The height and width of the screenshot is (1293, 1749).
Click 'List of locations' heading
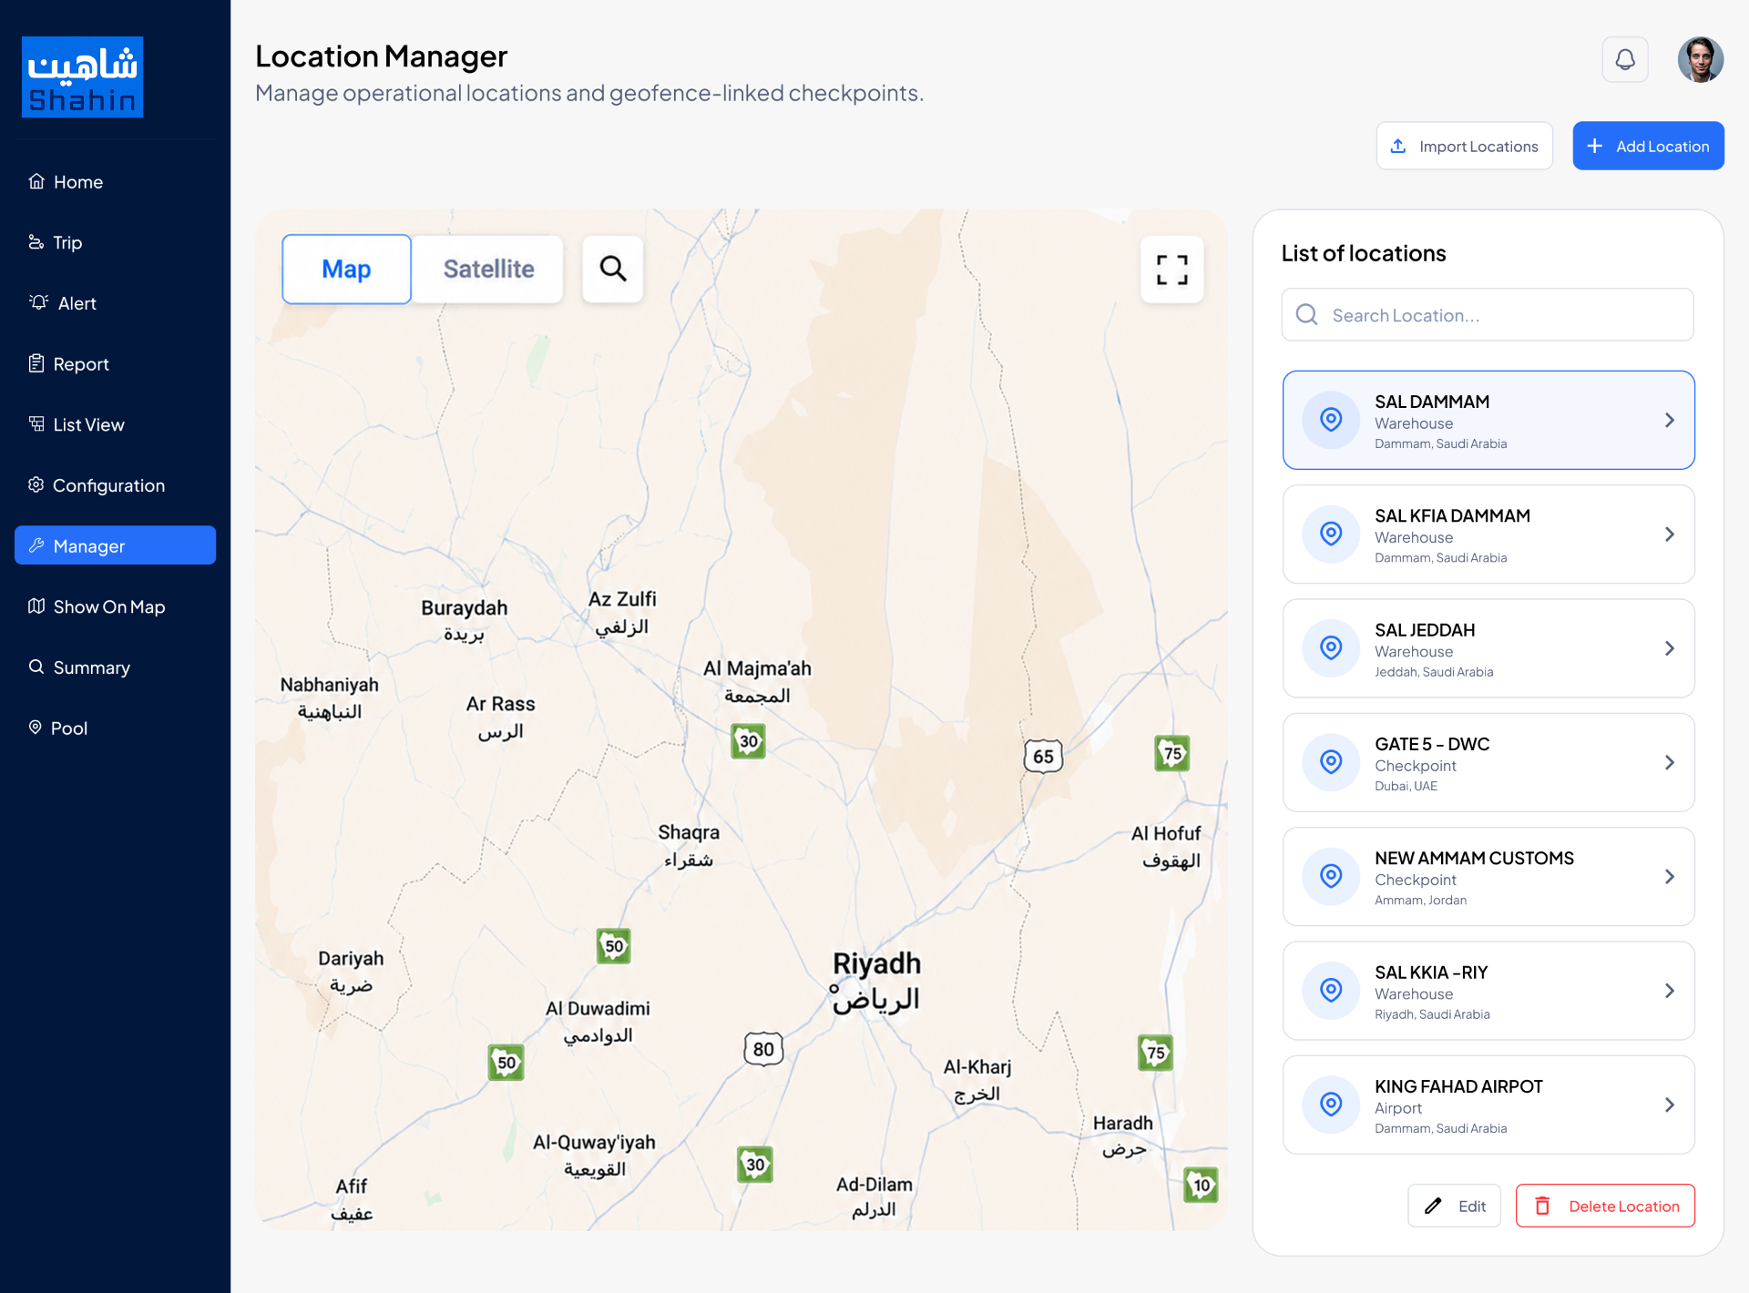pyautogui.click(x=1364, y=253)
